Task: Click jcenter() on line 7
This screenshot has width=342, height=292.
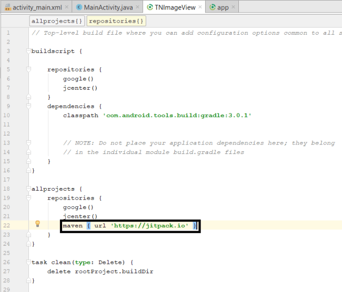Action: click(x=80, y=88)
